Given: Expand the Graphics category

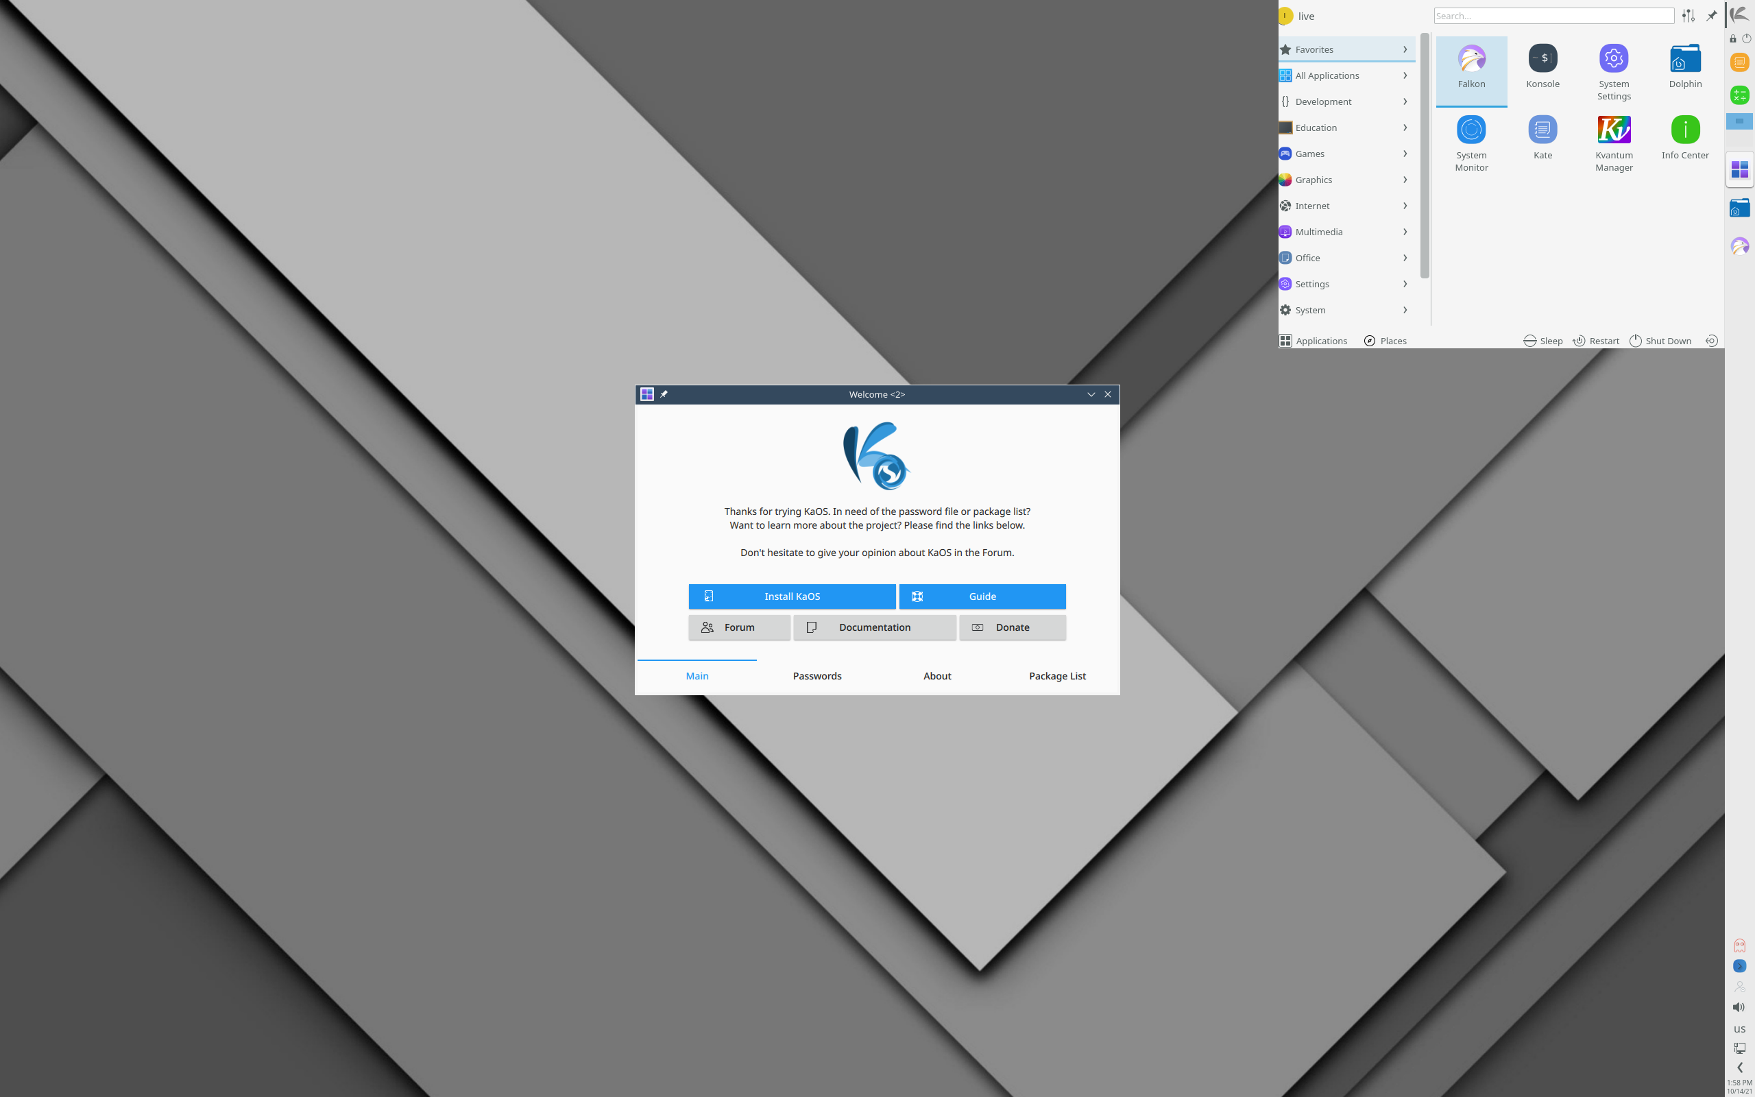Looking at the screenshot, I should pos(1346,180).
